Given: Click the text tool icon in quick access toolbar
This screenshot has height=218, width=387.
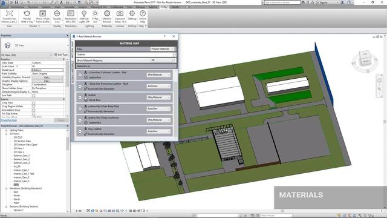Looking at the screenshot, I should [x=62, y=2].
